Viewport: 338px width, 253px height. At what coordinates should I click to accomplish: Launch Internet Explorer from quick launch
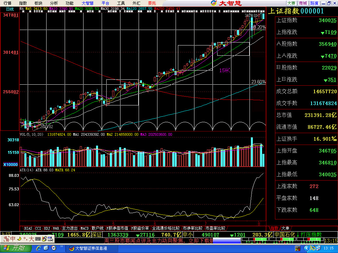[x=39, y=248]
